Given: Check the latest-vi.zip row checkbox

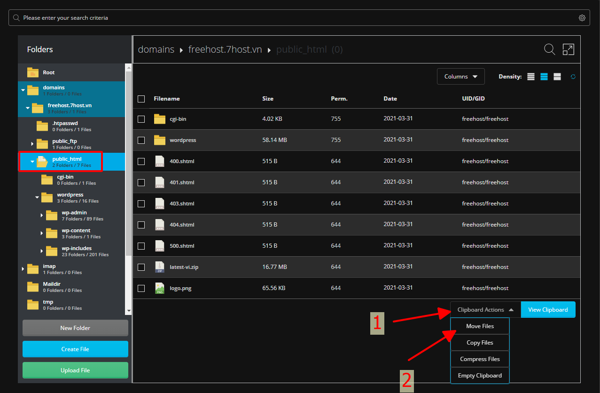Looking at the screenshot, I should [x=141, y=267].
